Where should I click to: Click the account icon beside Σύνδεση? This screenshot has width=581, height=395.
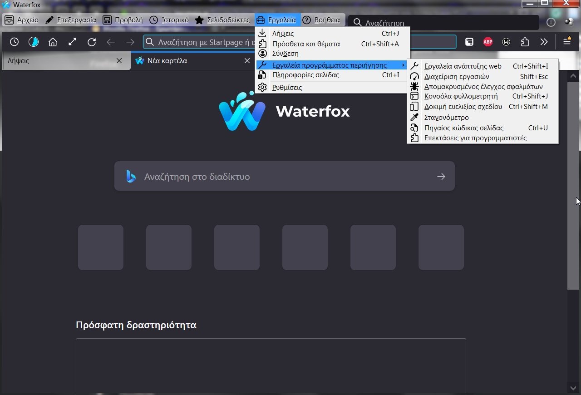point(262,54)
